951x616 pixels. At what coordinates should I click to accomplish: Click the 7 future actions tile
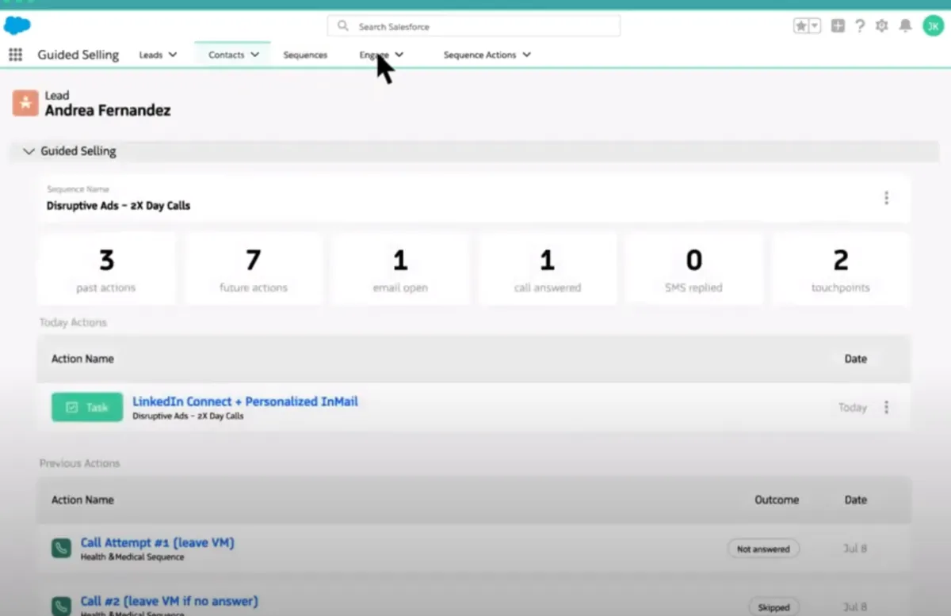[254, 269]
